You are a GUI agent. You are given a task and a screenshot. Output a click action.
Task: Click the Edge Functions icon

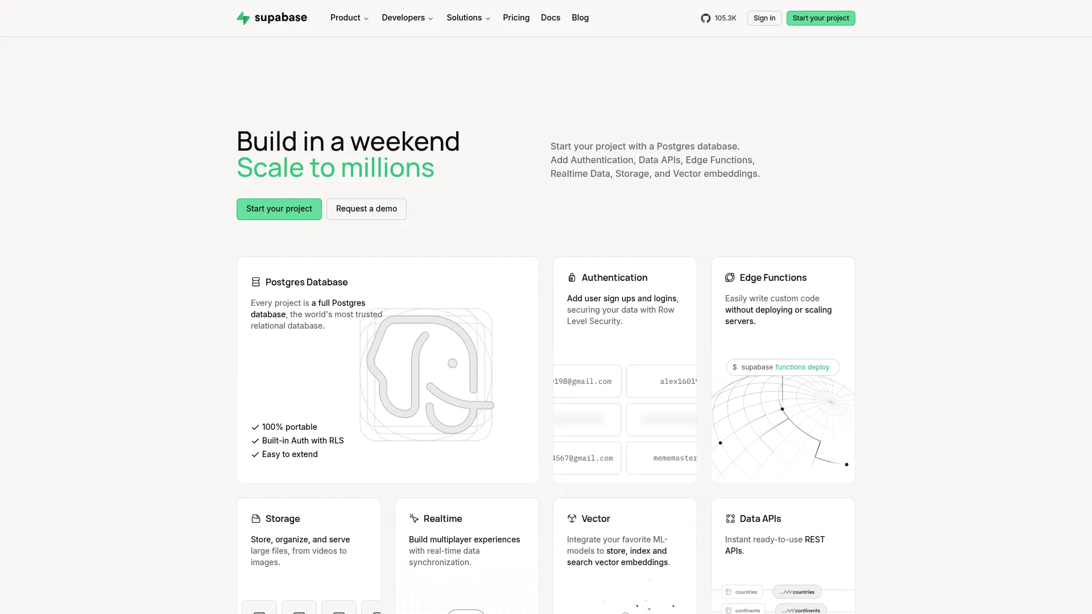click(730, 277)
